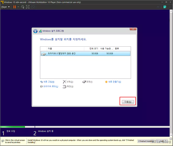Click the 사용 가능한 column header
The width and height of the screenshot is (173, 146).
106,49
